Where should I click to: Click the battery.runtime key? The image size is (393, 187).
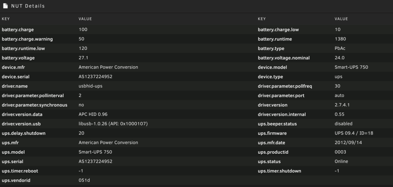coord(275,39)
